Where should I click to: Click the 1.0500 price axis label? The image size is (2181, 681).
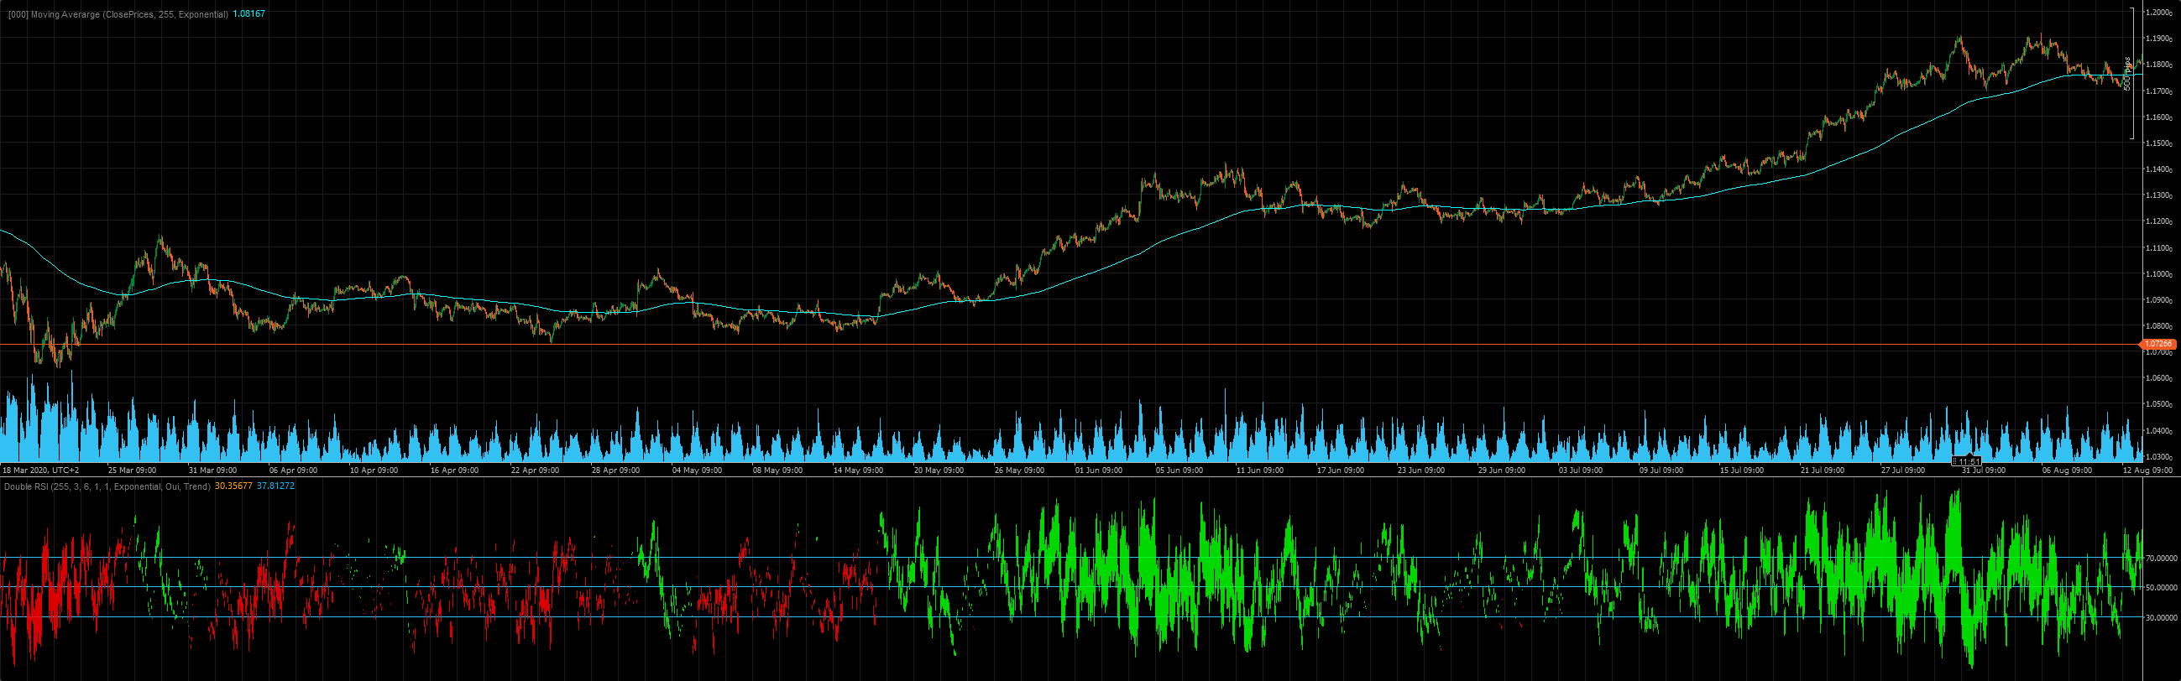coord(2161,404)
